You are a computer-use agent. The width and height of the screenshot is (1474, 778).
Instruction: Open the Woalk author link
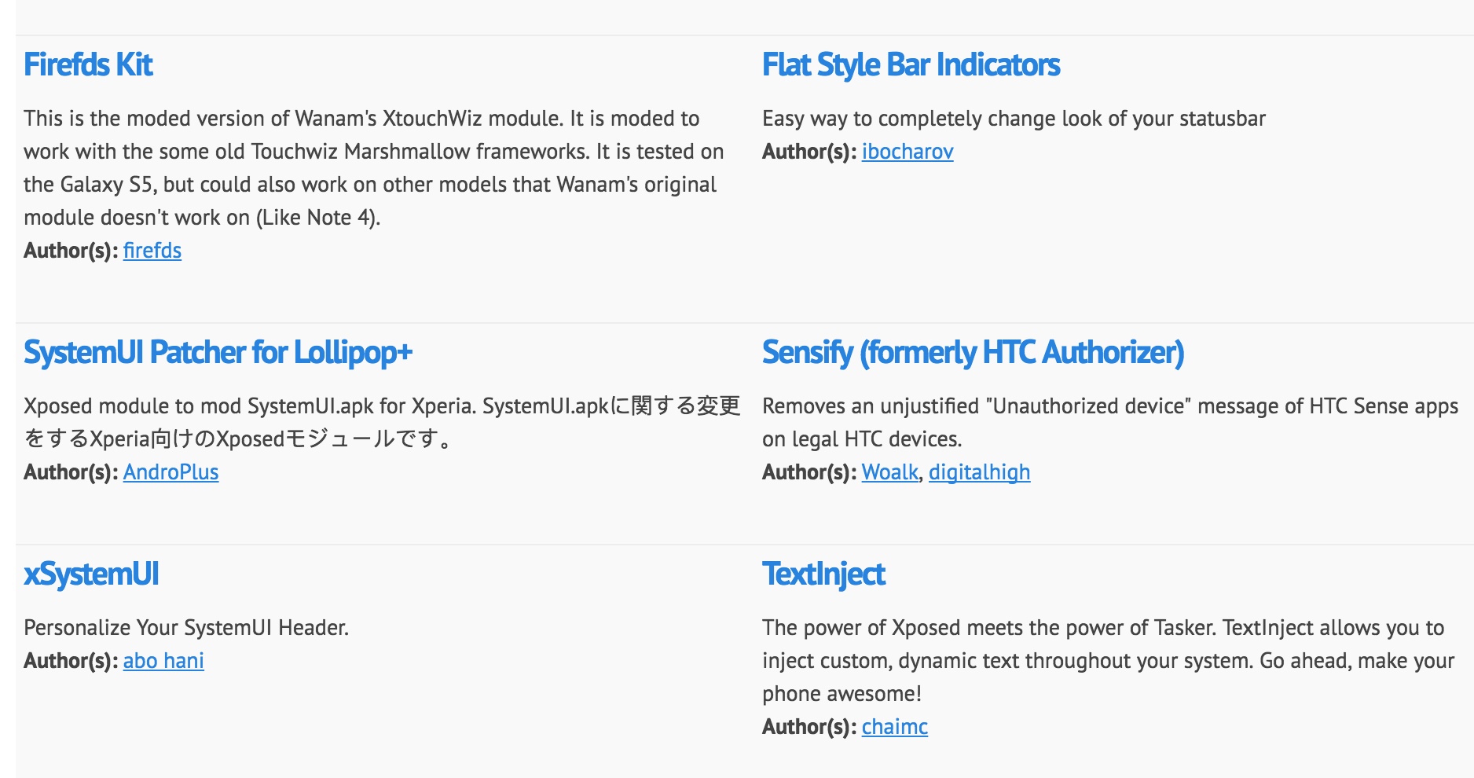coord(889,472)
